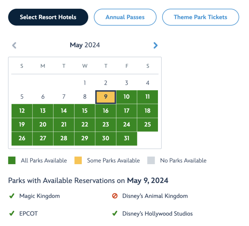249x226 pixels.
Task: Click the Magic Kingdom park label
Action: [x=39, y=196]
